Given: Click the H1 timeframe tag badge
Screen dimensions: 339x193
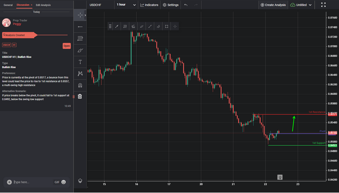Looking at the screenshot, I should pyautogui.click(x=14, y=45).
